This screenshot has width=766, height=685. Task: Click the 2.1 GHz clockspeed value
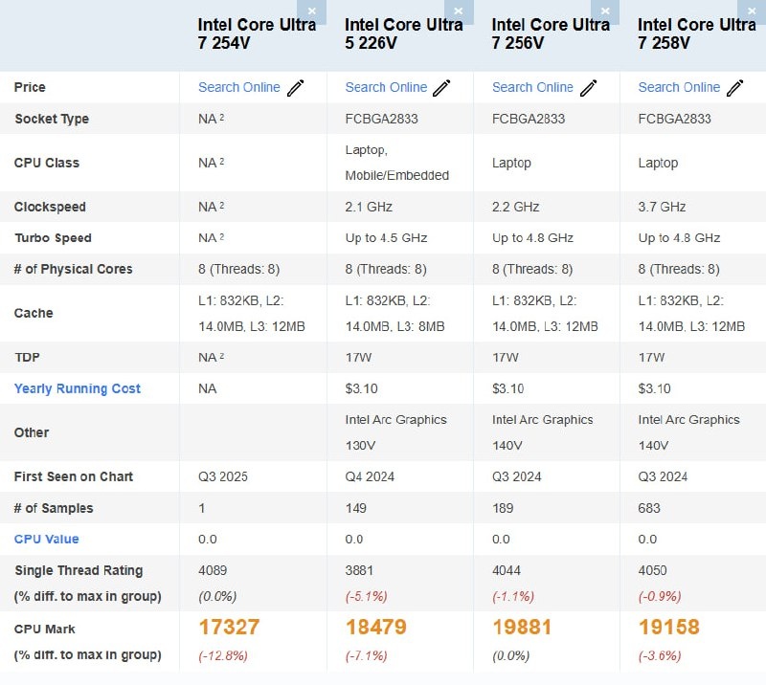tap(369, 207)
